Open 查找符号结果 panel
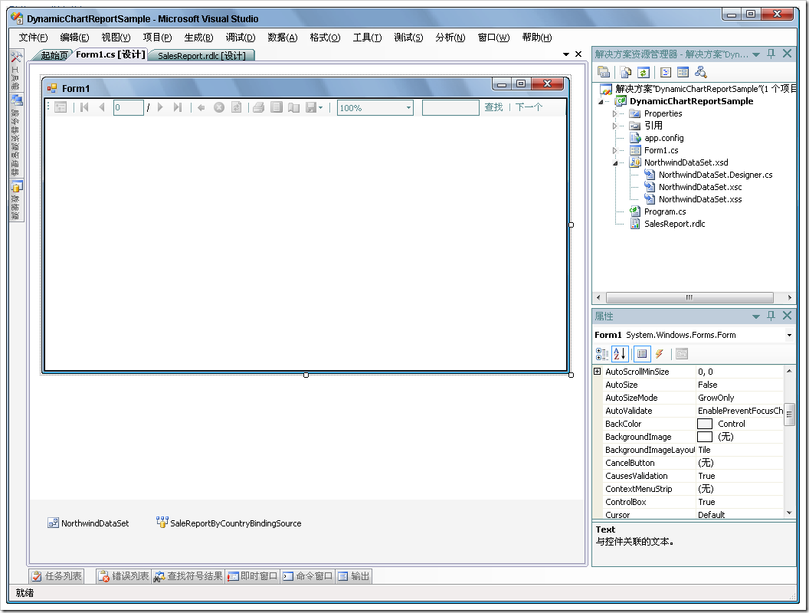Viewport: 809px width, 613px height. coord(188,576)
